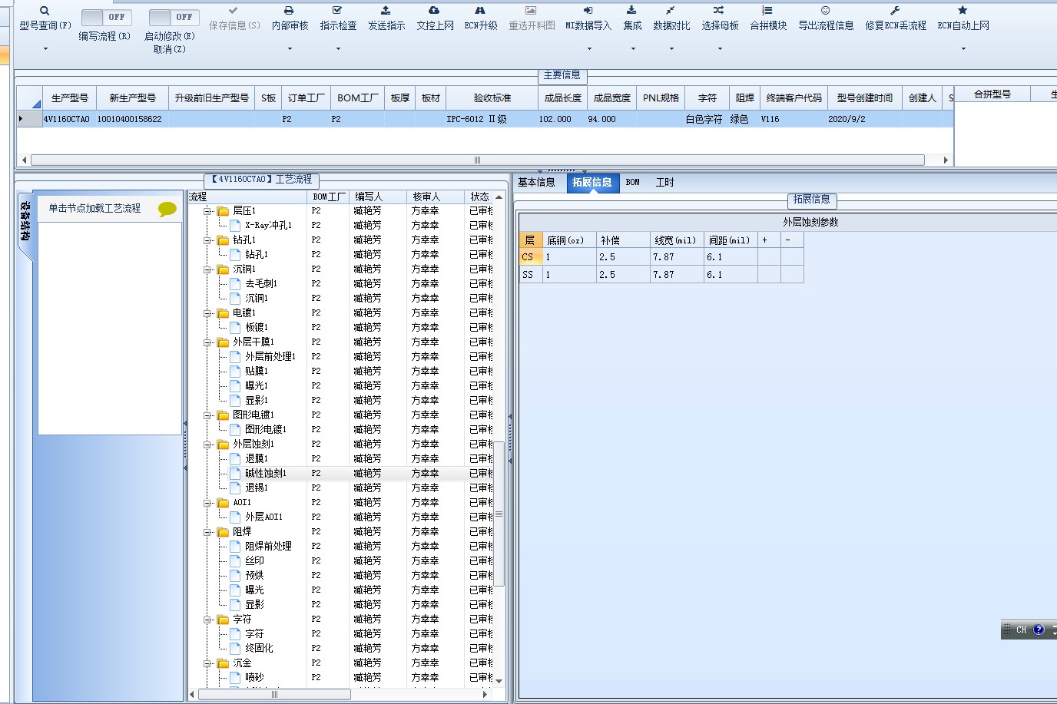Click the 数据对比 icon
This screenshot has width=1057, height=704.
tap(671, 11)
